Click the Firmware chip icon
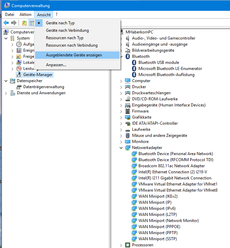The image size is (230, 248). [128, 111]
